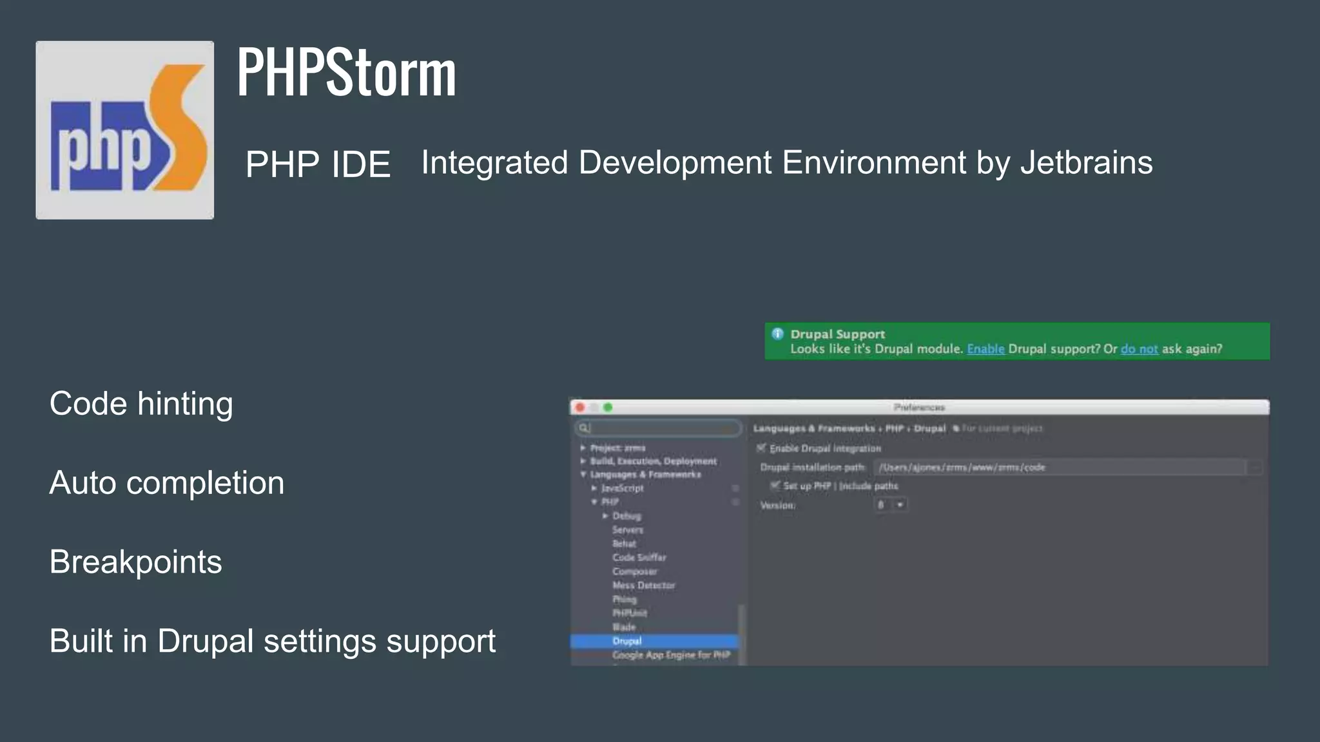Select Behat in the settings tree
The width and height of the screenshot is (1320, 742).
click(x=624, y=544)
